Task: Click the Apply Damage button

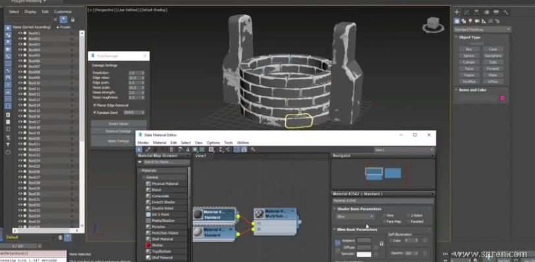Action: 119,141
